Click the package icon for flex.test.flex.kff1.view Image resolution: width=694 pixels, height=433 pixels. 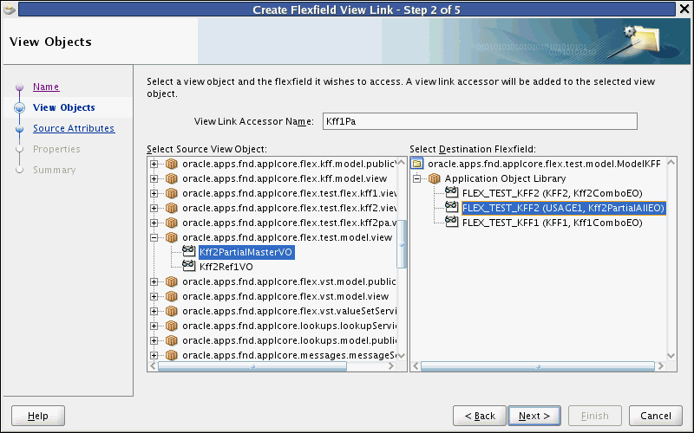[171, 193]
